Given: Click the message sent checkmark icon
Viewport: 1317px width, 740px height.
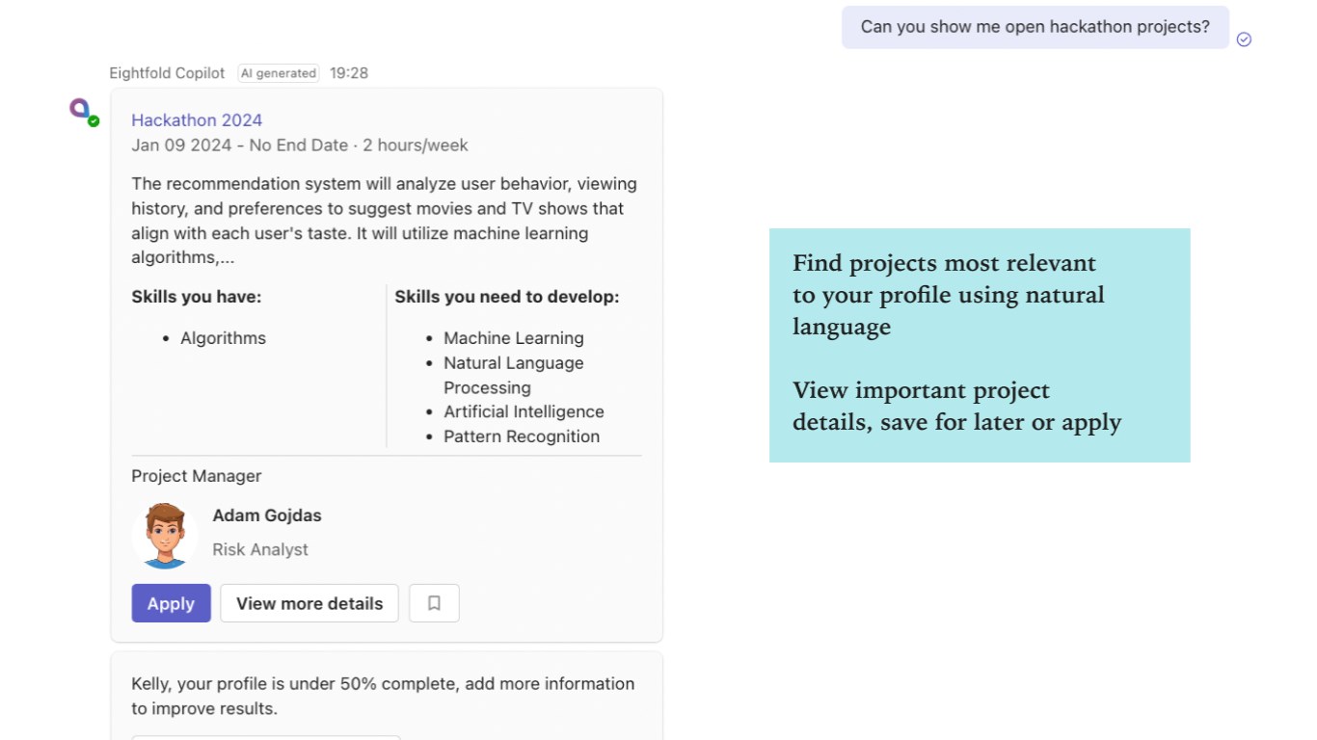Looking at the screenshot, I should click(1244, 40).
